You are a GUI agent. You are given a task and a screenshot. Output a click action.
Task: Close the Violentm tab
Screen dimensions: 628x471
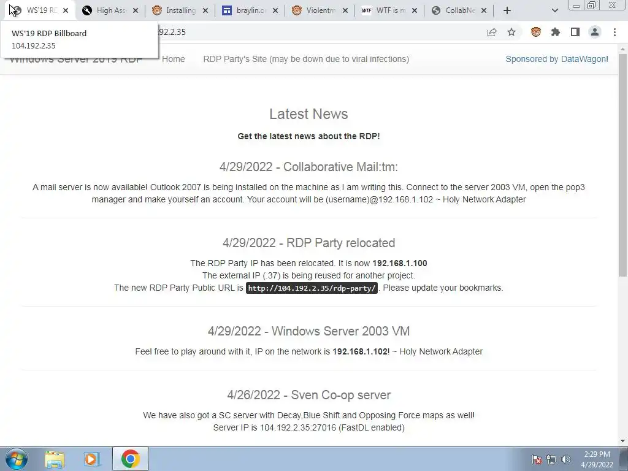pos(345,10)
